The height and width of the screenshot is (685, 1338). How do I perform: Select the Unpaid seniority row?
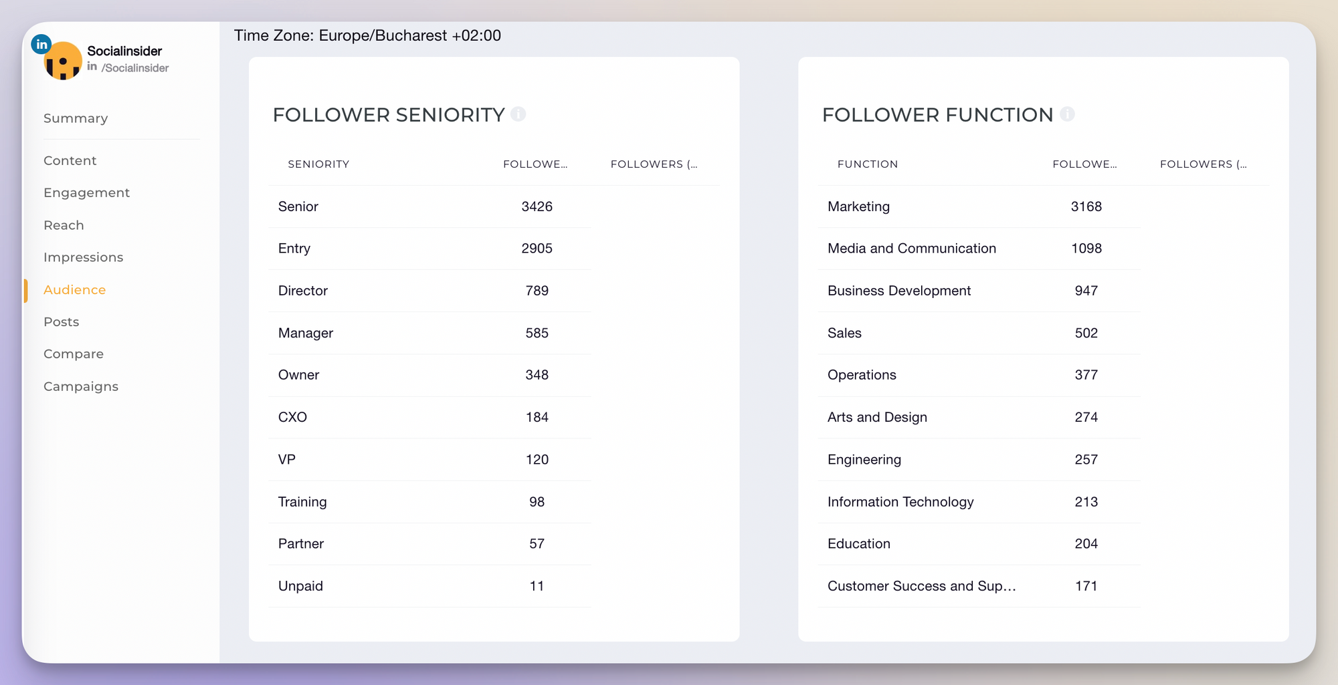coord(429,585)
